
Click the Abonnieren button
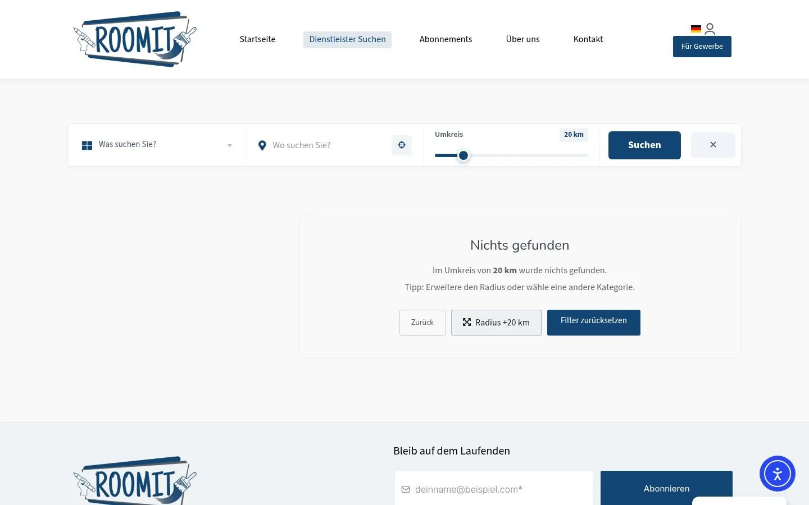tap(666, 489)
